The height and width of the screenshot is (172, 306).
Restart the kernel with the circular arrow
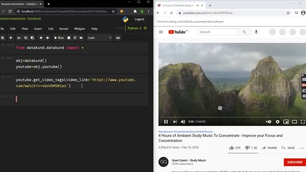click(75, 38)
